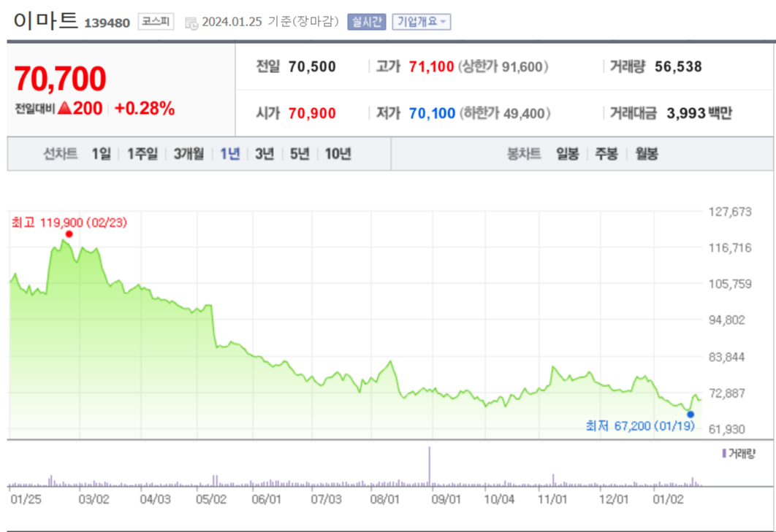Click the x-axis date 12/01
The width and height of the screenshot is (776, 532).
coord(614,499)
